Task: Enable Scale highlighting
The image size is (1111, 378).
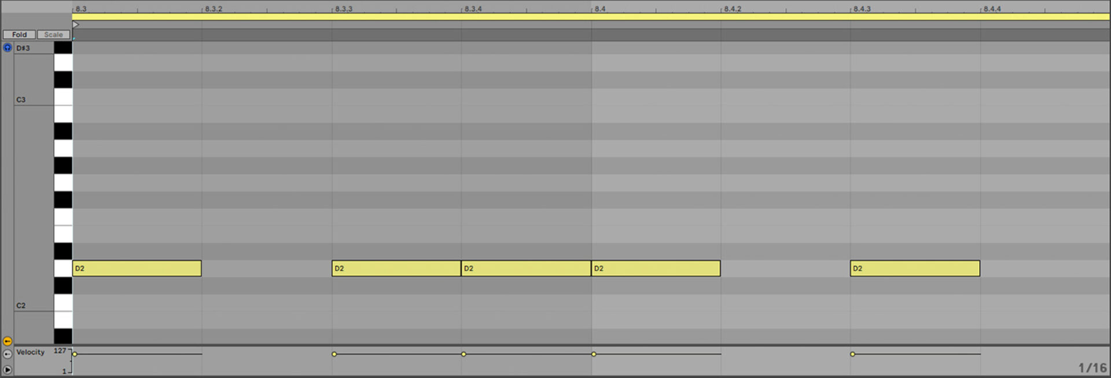Action: pyautogui.click(x=53, y=34)
